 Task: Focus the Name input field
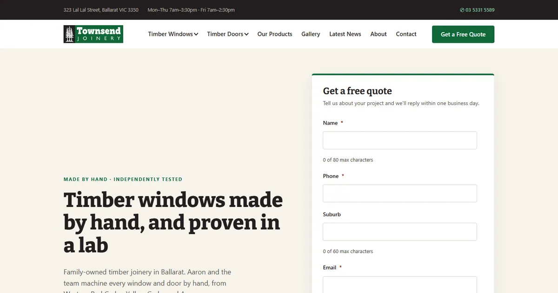coord(400,140)
